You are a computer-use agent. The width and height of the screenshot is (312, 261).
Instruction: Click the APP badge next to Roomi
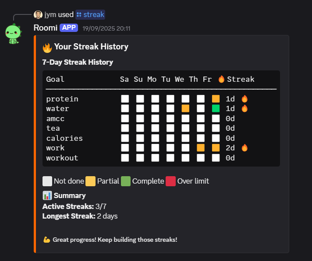[x=69, y=28]
